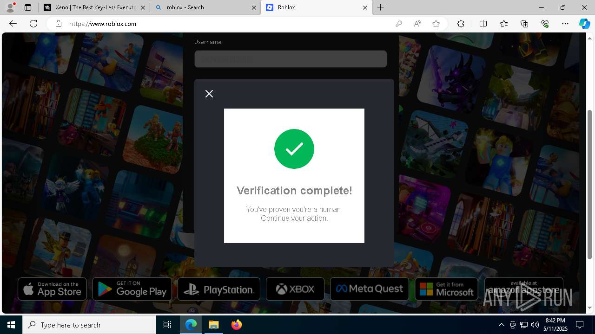Click the Username input field
595x334 pixels.
pyautogui.click(x=291, y=59)
